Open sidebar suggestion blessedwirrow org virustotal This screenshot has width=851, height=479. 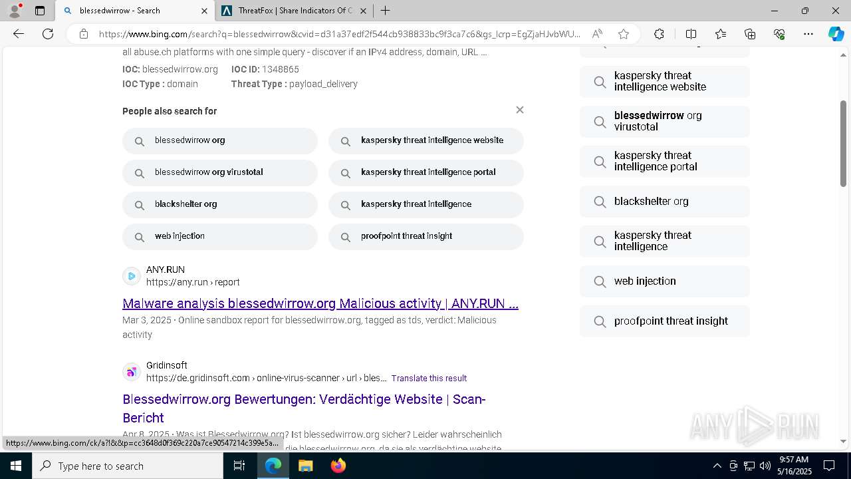point(665,121)
